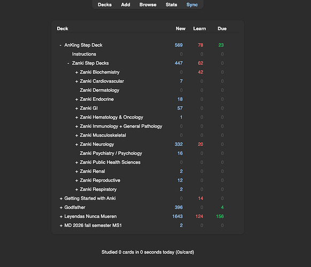
Task: Open the Zanki Reproductive deck
Action: click(100, 180)
